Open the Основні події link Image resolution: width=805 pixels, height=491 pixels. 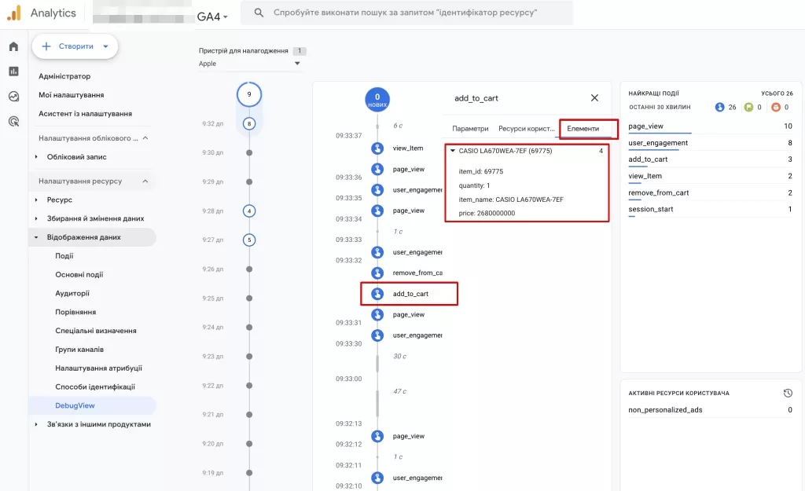tap(79, 274)
